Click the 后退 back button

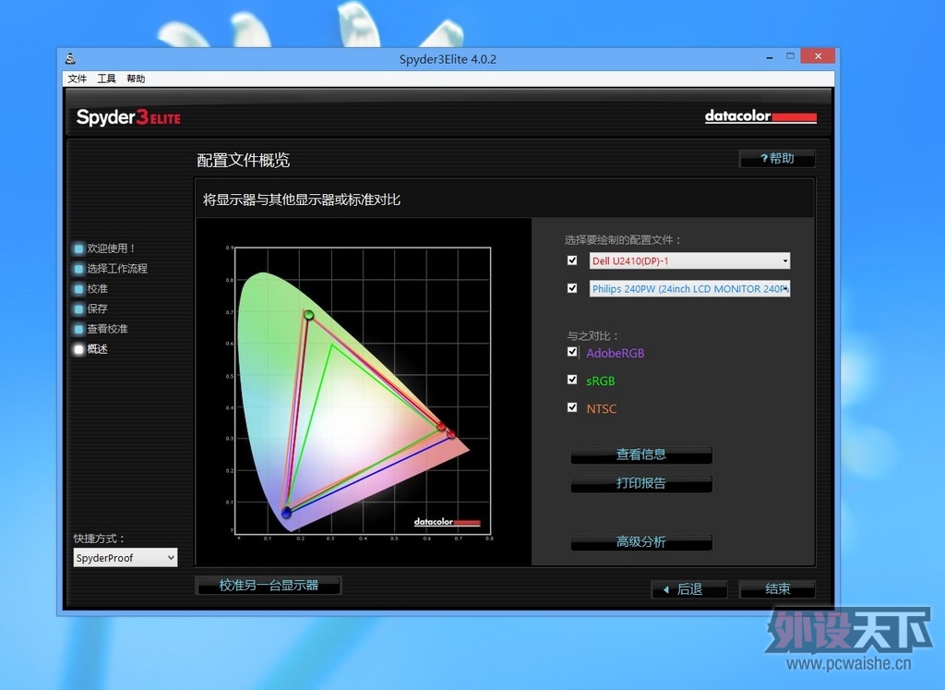tap(689, 589)
